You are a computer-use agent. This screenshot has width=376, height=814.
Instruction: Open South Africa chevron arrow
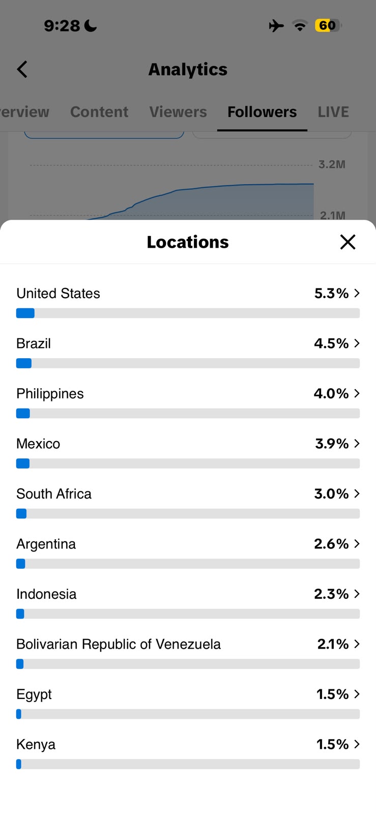pyautogui.click(x=357, y=493)
